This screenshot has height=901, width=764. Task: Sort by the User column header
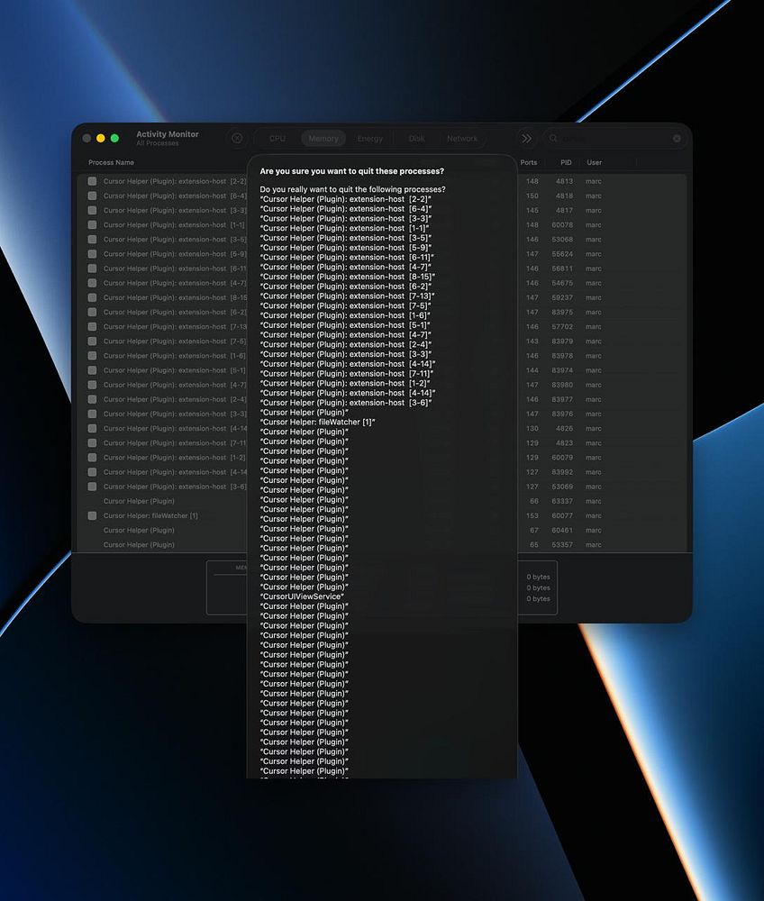(594, 162)
